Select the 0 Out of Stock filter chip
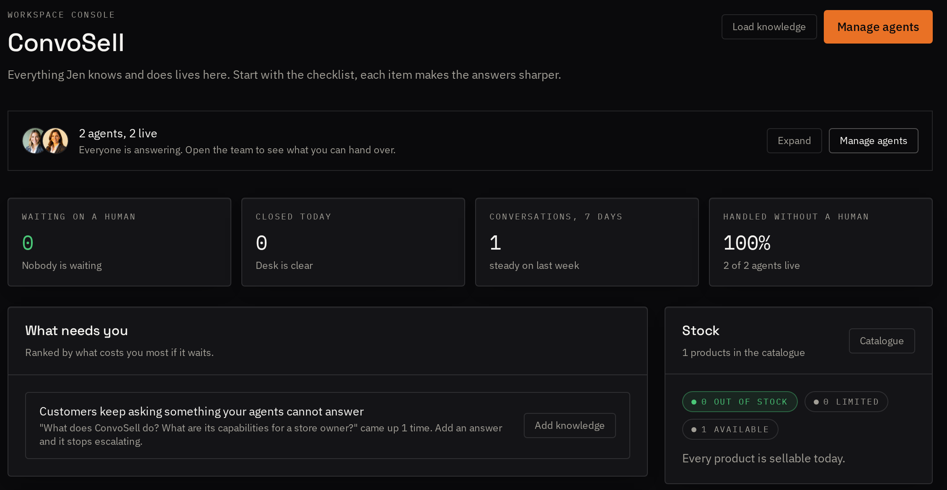 [x=740, y=402]
